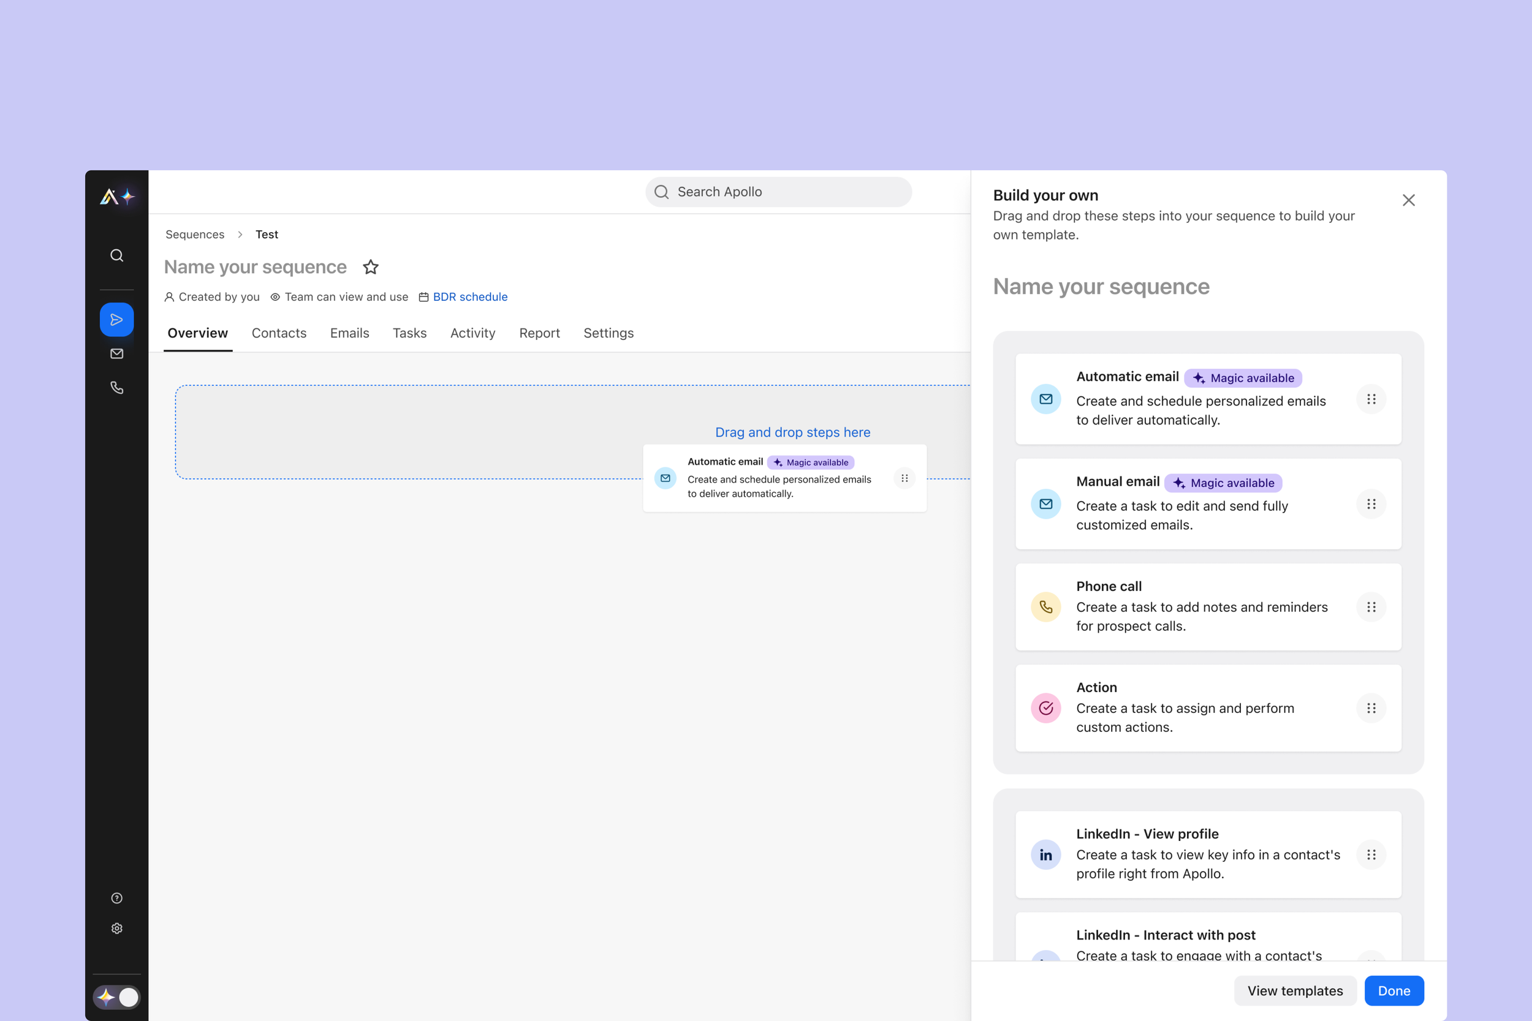The image size is (1532, 1021).
Task: Switch to the Contacts tab
Action: coord(279,333)
